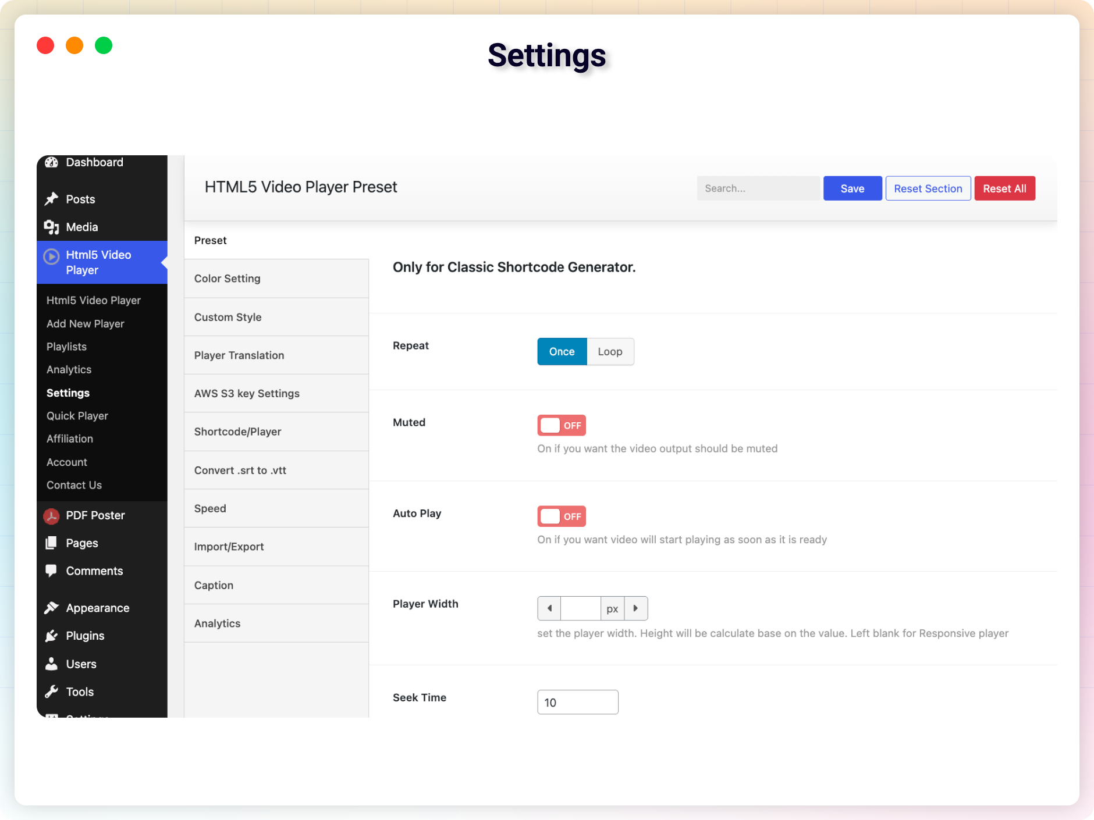
Task: Open Convert .srt to .vtt tab
Action: [276, 470]
